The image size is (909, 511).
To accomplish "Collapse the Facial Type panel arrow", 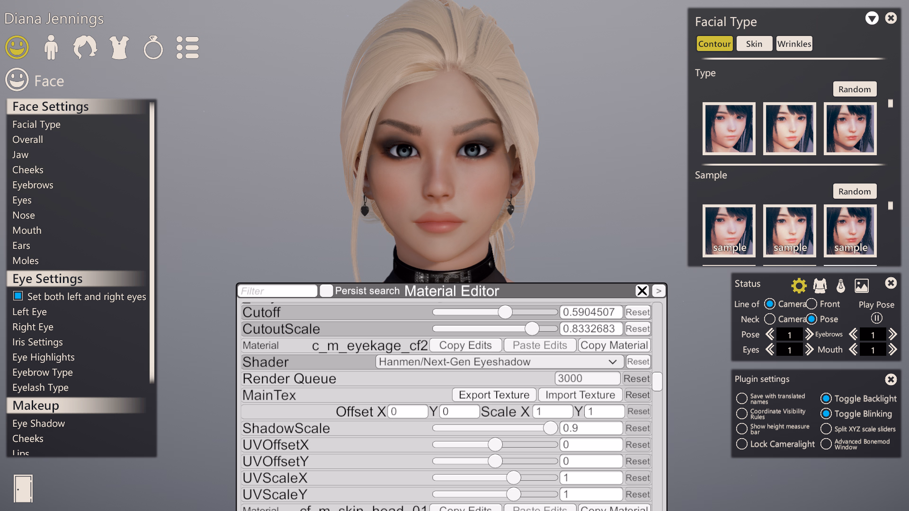I will (872, 18).
